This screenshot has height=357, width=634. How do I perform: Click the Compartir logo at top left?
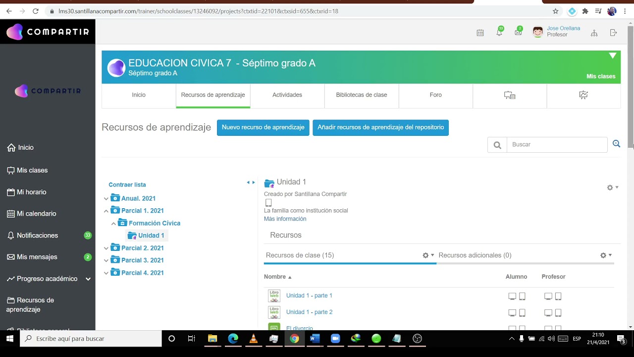(48, 32)
